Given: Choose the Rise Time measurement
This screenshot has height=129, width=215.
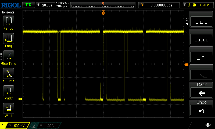Looking at the screenshot, I should point(8,56).
